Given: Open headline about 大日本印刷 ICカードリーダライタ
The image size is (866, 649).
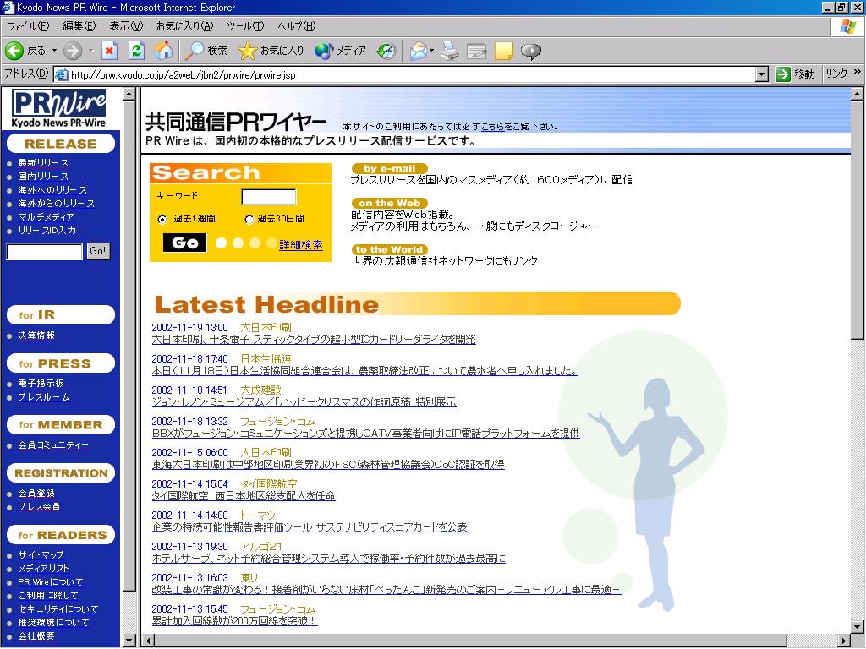Looking at the screenshot, I should (x=314, y=340).
